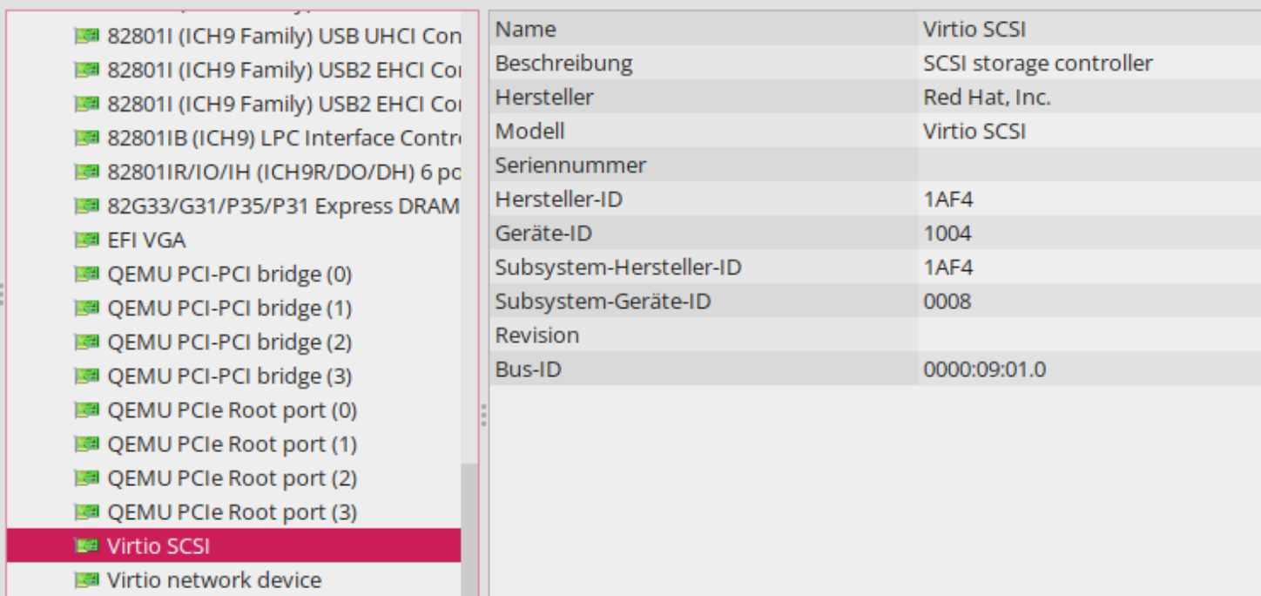This screenshot has height=596, width=1261.
Task: Click the device list vertical scrollbar
Action: (469, 523)
